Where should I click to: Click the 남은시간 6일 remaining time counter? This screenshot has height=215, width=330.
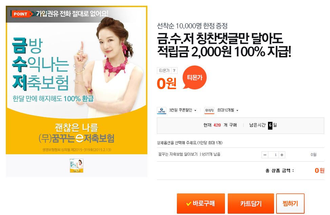tap(263, 125)
